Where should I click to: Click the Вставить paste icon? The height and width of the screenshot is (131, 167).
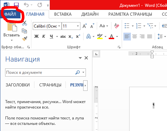(x=12, y=27)
